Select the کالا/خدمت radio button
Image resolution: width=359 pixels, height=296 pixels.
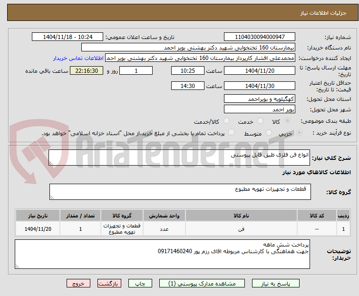point(226,121)
